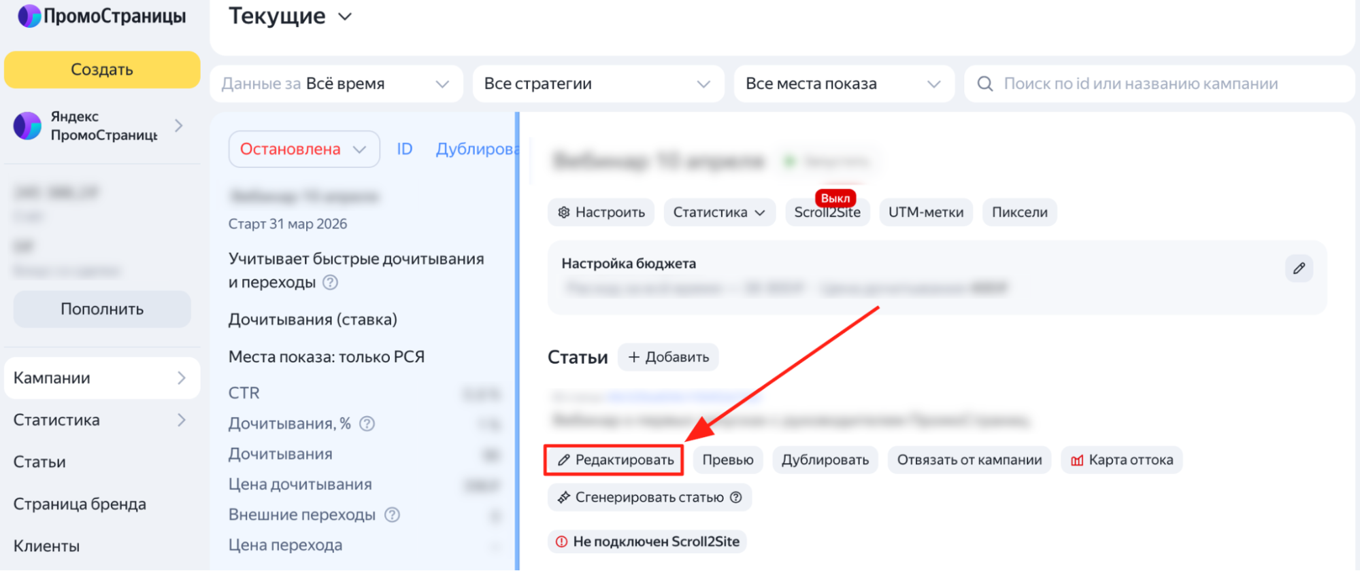The image size is (1360, 571).
Task: Open help icon next to Дочитывания, %
Action: pos(367,423)
